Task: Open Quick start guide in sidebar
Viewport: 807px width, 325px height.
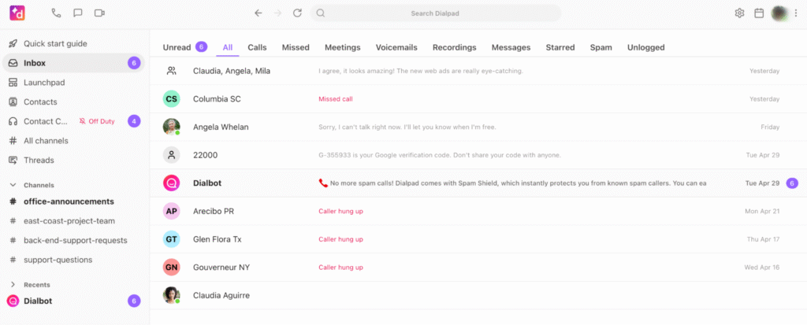Action: click(x=55, y=43)
